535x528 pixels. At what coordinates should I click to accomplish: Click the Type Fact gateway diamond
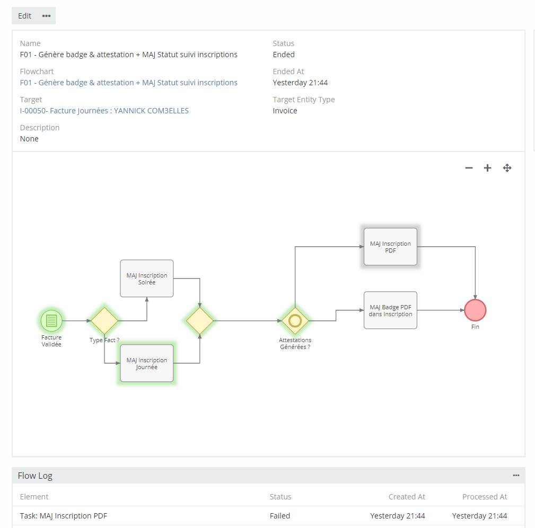pyautogui.click(x=104, y=320)
